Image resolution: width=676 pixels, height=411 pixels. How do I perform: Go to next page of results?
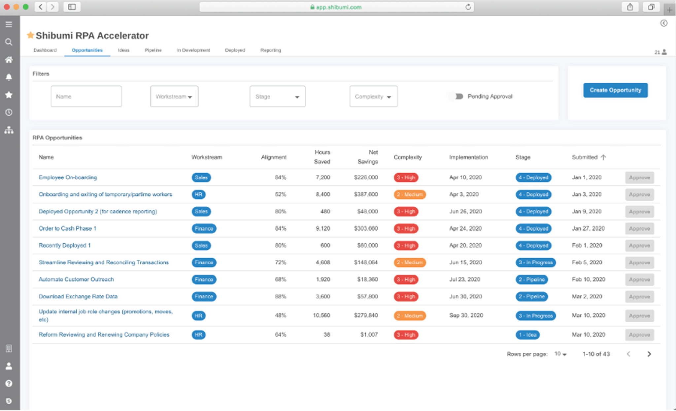(x=649, y=354)
